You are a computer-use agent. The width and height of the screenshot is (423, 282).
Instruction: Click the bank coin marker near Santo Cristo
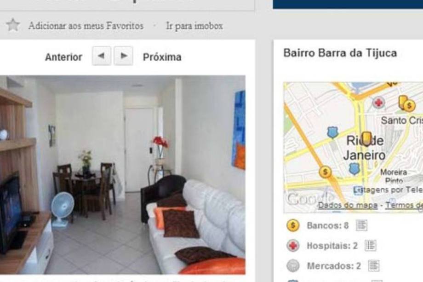pyautogui.click(x=409, y=105)
